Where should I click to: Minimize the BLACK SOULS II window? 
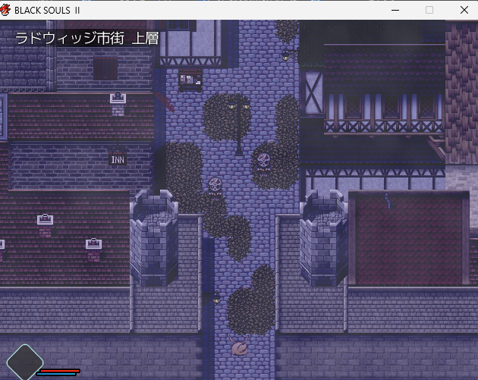tap(395, 10)
